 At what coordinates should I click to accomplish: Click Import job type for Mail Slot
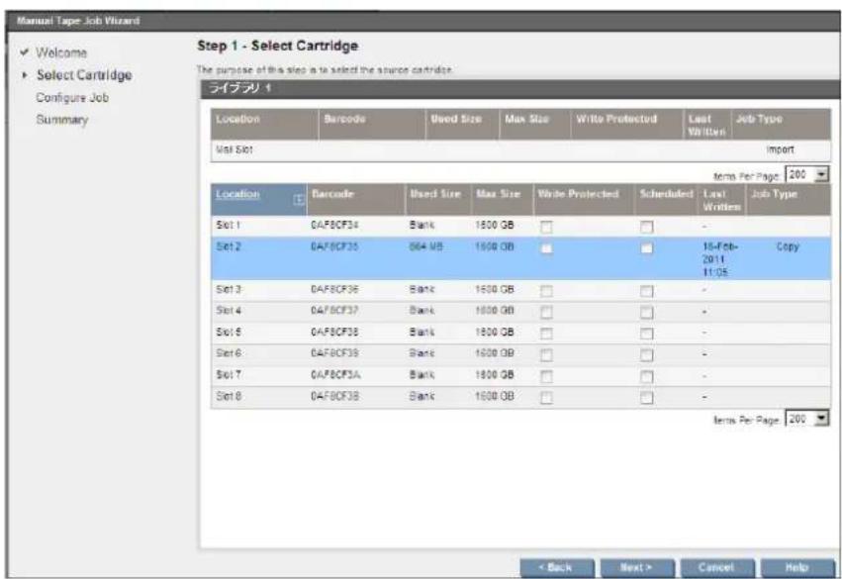tap(781, 149)
